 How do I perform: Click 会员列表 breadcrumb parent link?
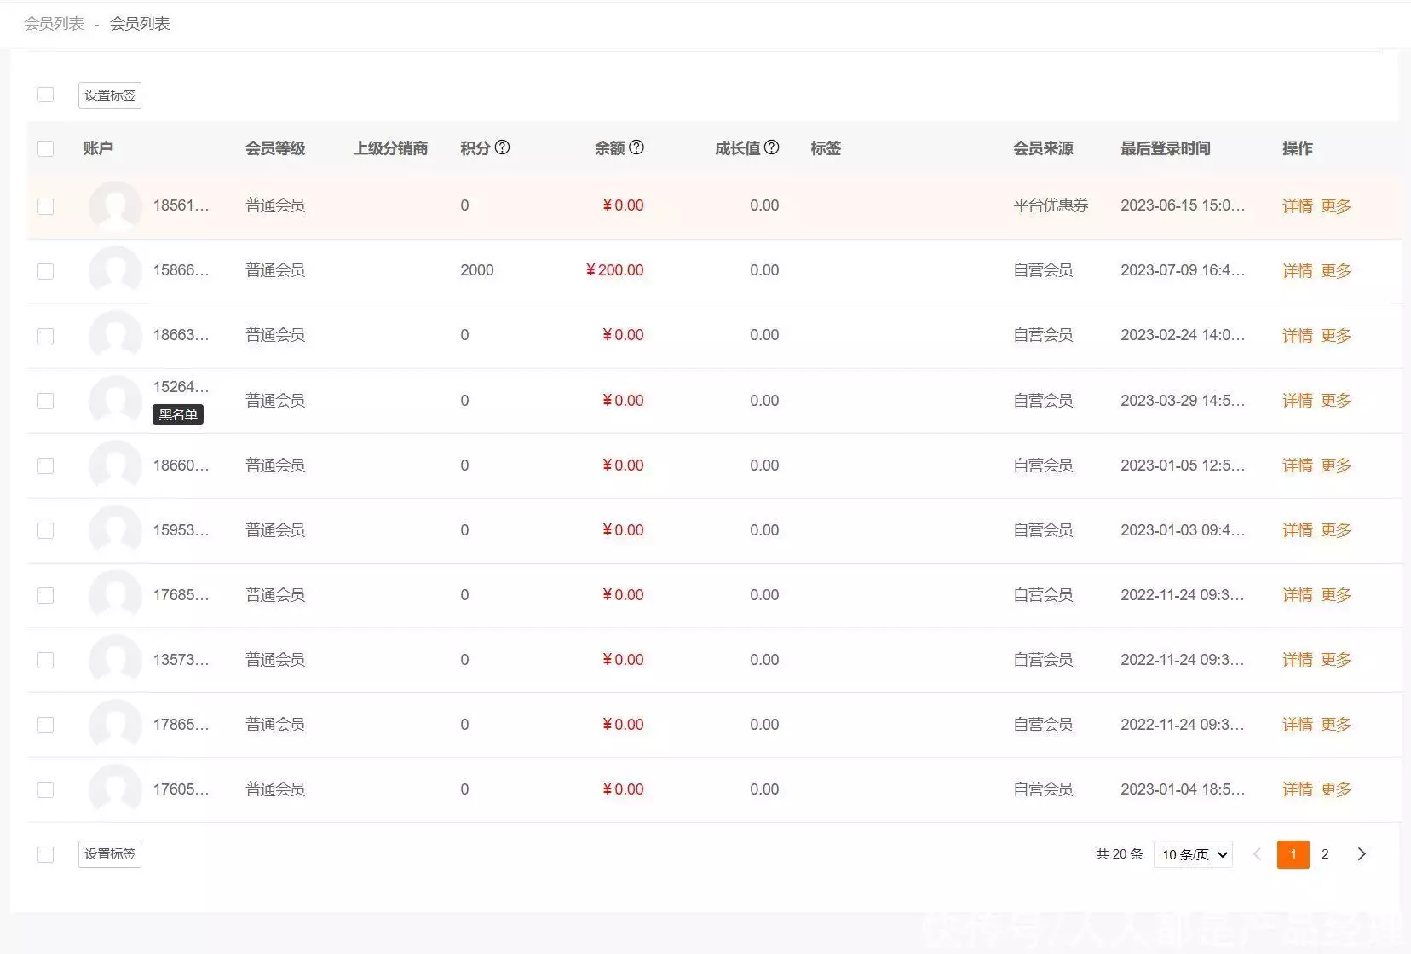[x=54, y=24]
